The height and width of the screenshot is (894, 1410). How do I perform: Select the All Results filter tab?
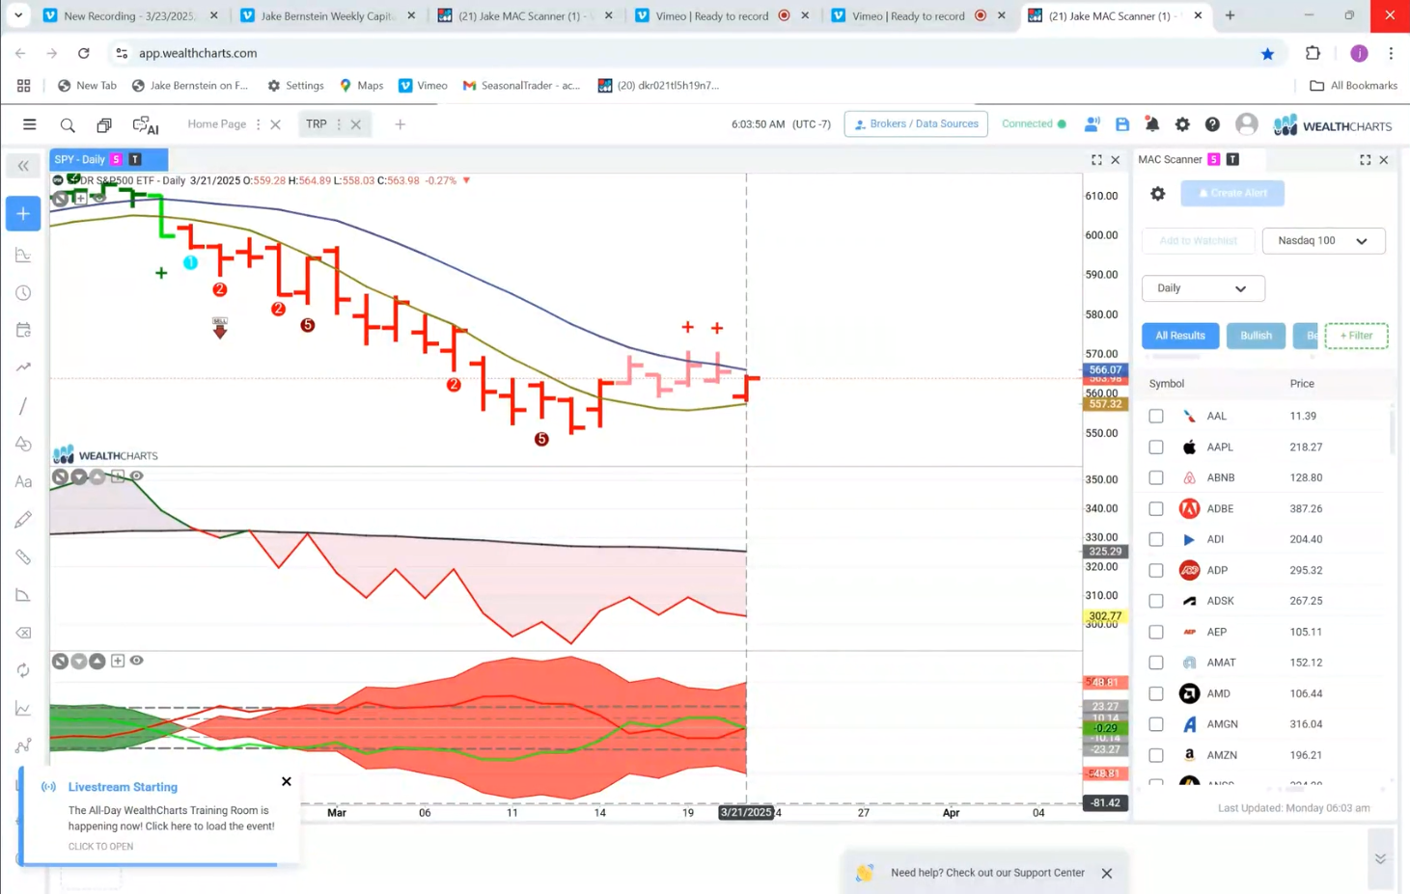tap(1180, 336)
